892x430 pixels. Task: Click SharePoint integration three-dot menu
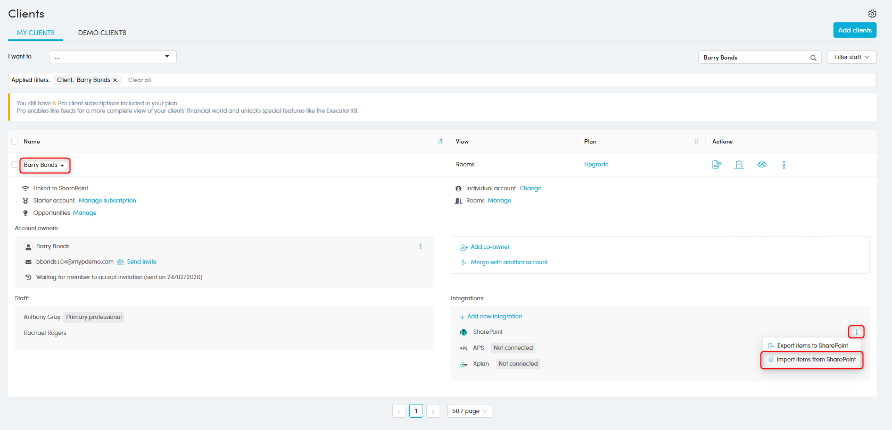856,332
